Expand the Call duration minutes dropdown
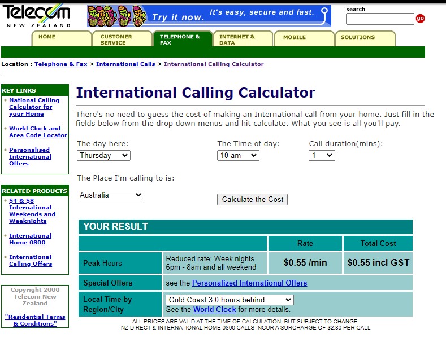 (322, 155)
